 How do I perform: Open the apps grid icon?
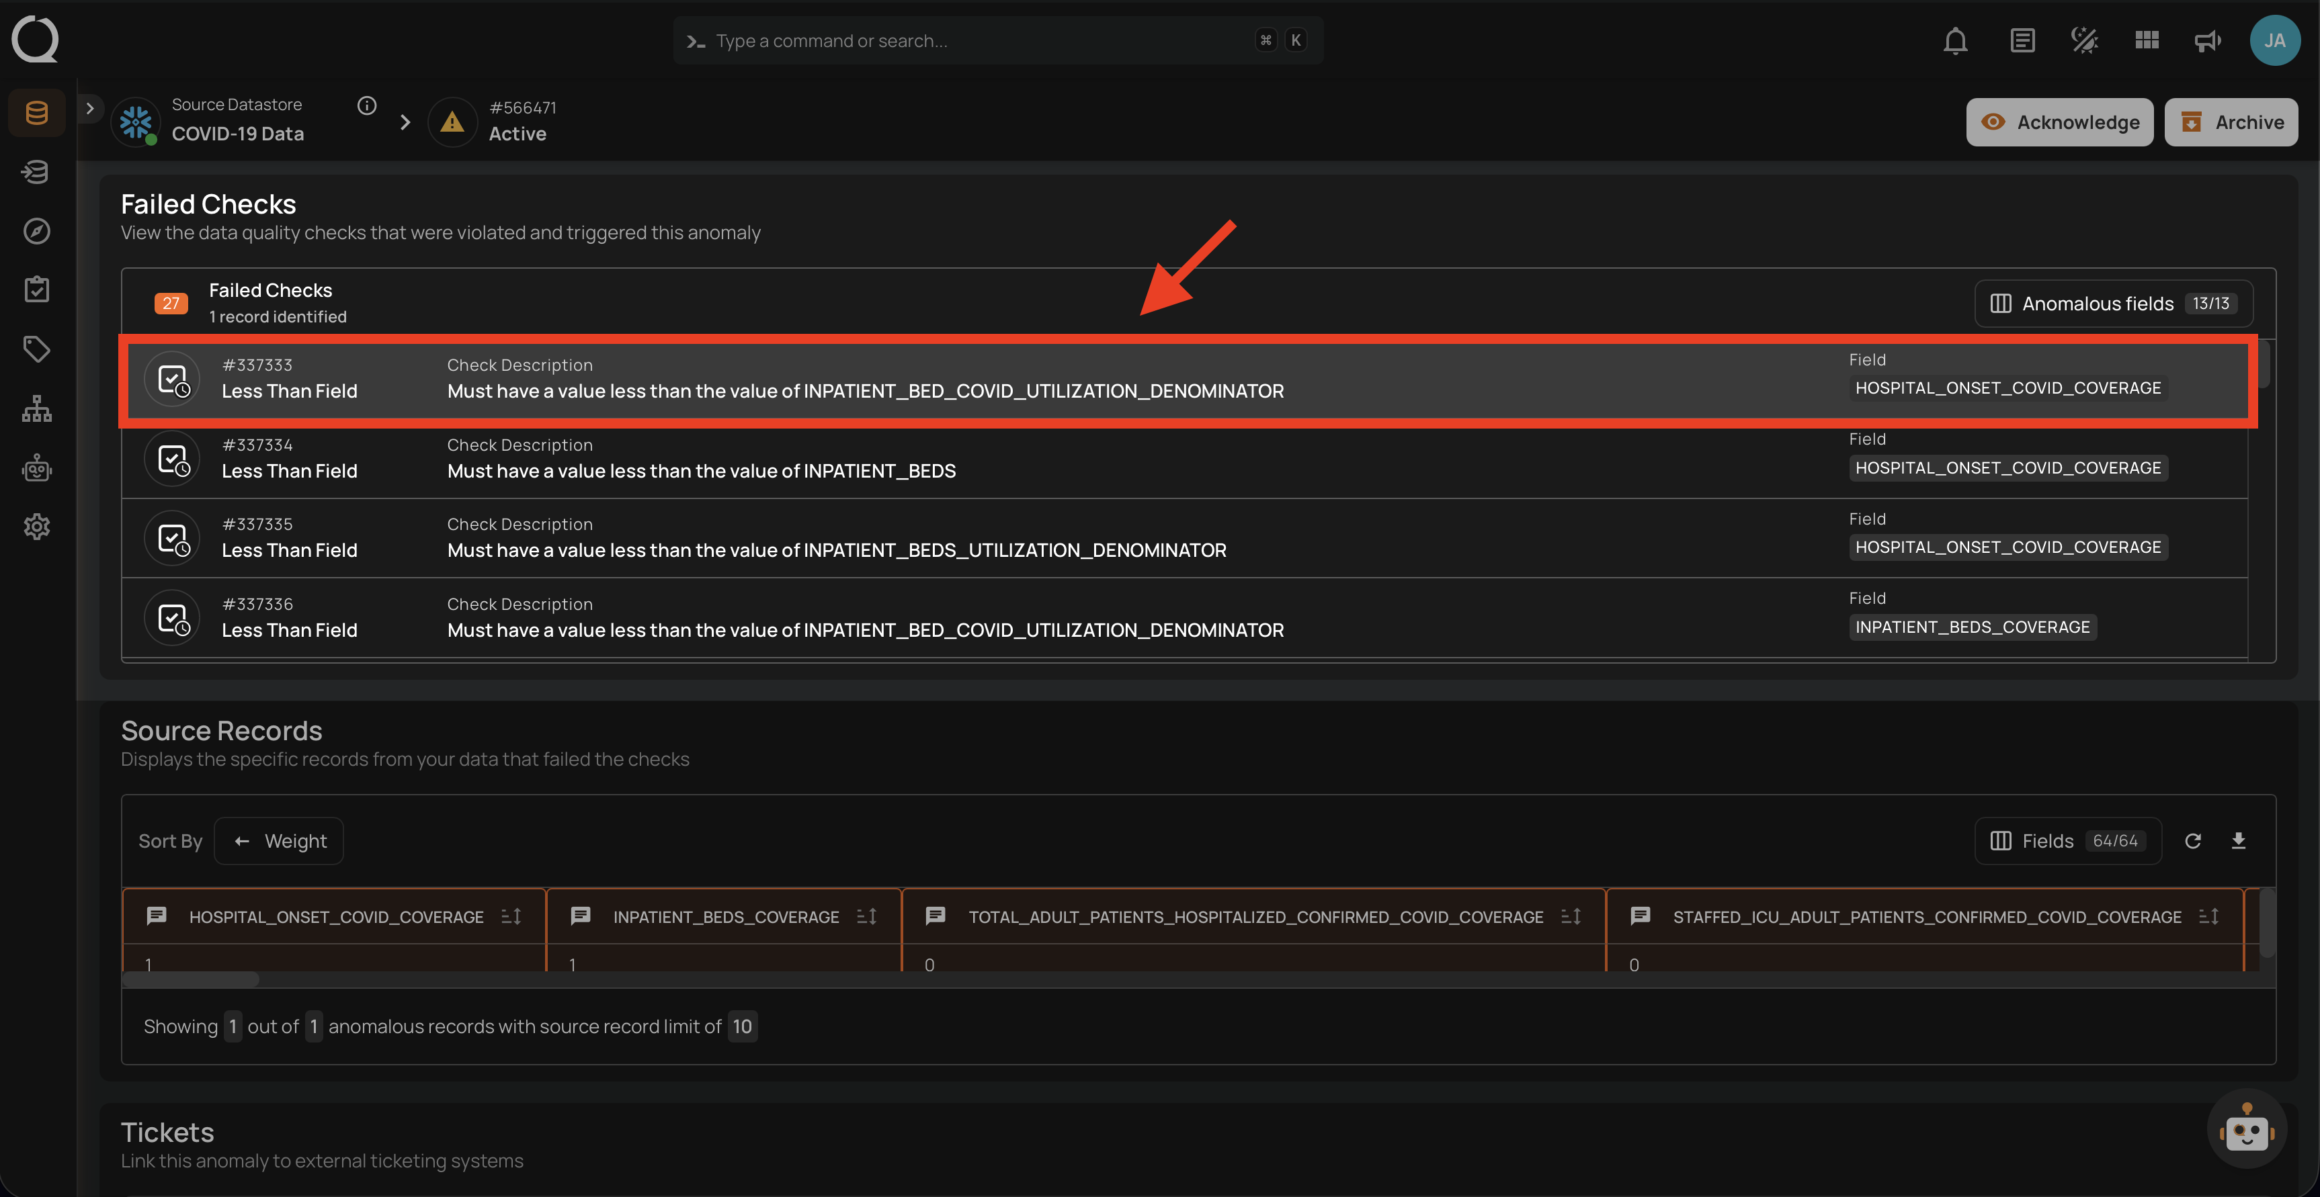click(x=2147, y=40)
